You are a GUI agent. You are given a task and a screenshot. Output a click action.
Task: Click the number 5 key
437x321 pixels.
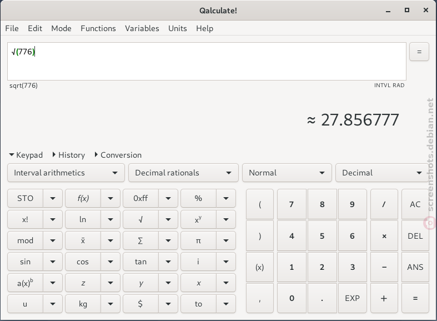322,236
